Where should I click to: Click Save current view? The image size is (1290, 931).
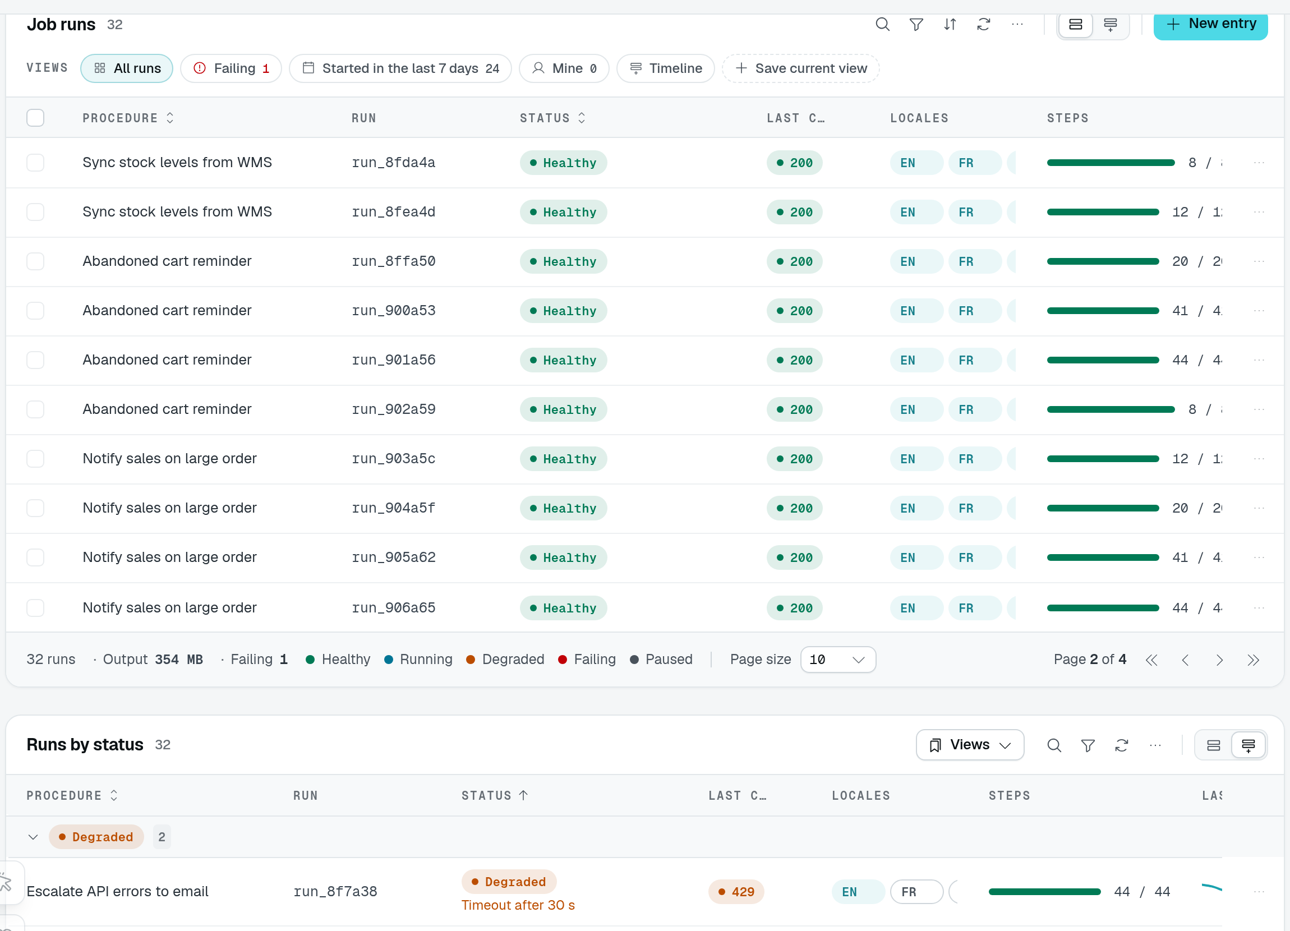point(800,68)
